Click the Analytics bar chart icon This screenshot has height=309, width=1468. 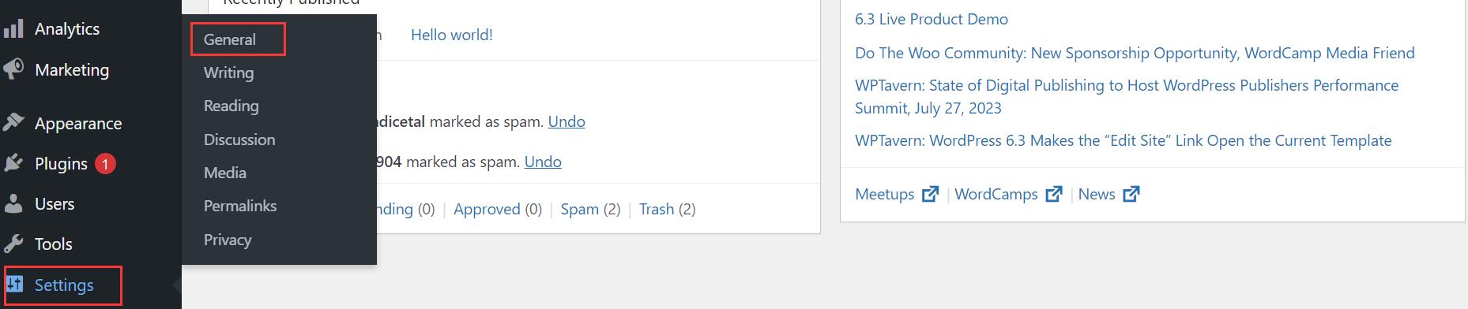click(13, 29)
